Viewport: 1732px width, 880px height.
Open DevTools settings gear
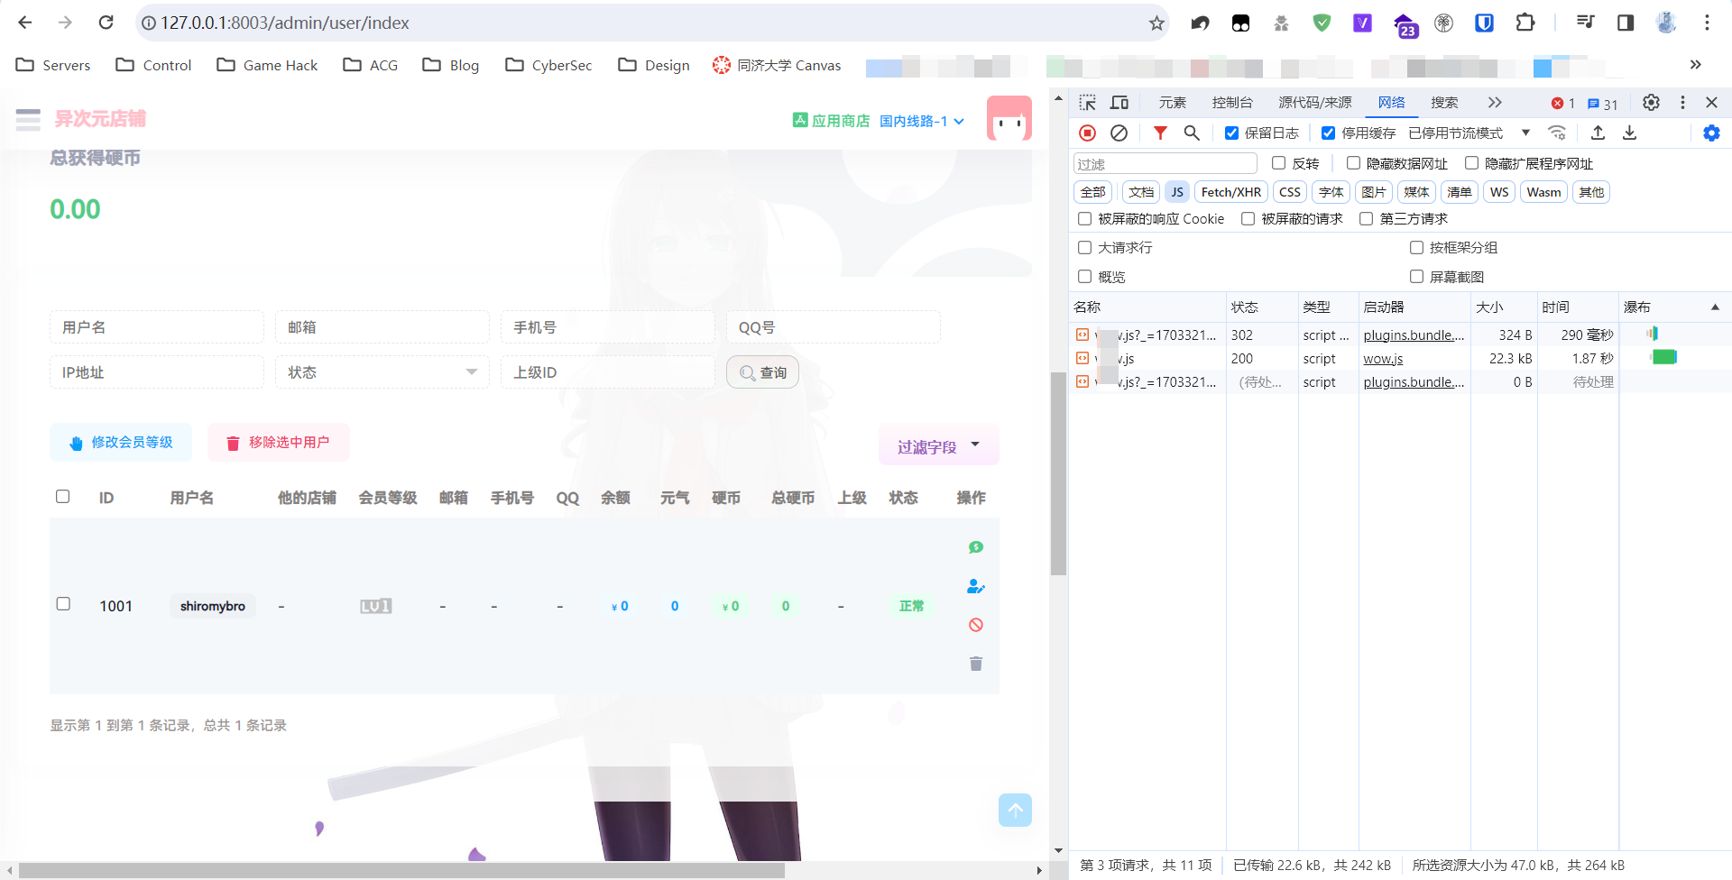coord(1651,103)
